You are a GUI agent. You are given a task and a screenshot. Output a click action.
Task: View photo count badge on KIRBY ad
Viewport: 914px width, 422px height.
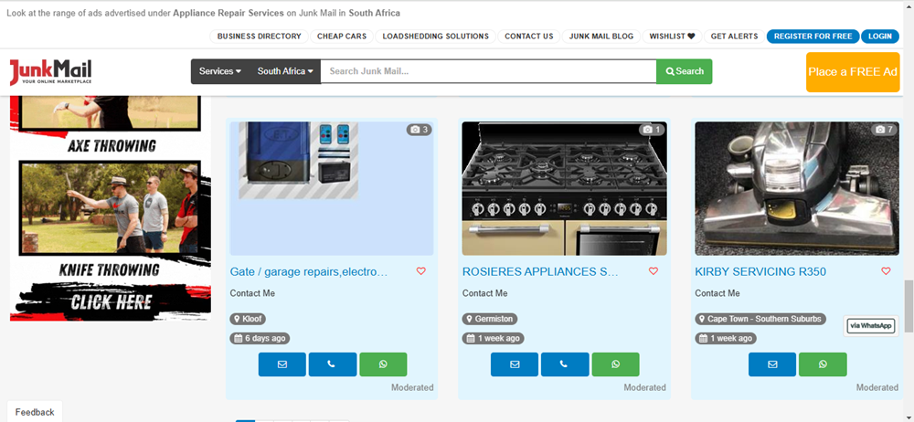884,130
